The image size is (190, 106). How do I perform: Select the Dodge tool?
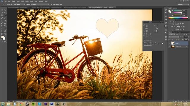[5, 26]
